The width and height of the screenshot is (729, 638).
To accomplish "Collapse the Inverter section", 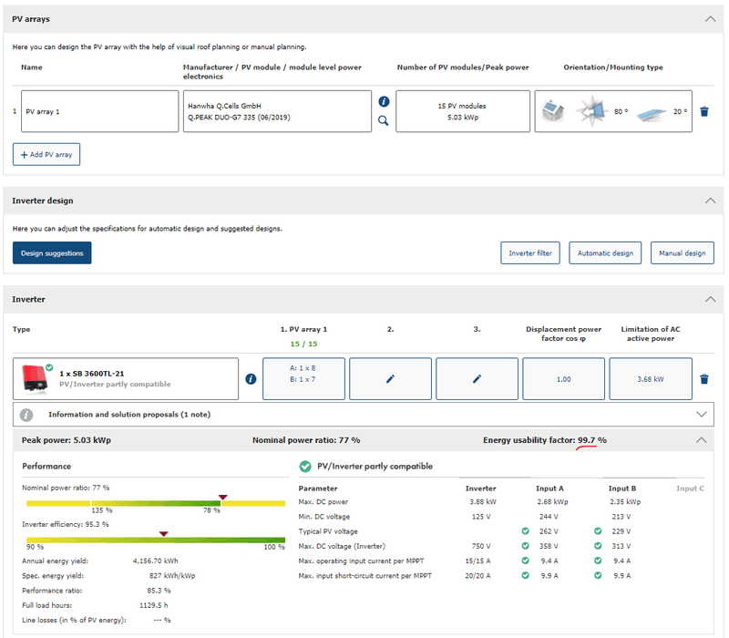I will tap(710, 299).
